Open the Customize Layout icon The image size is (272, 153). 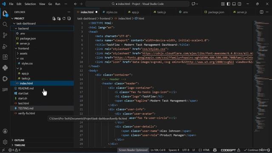(x=223, y=4)
